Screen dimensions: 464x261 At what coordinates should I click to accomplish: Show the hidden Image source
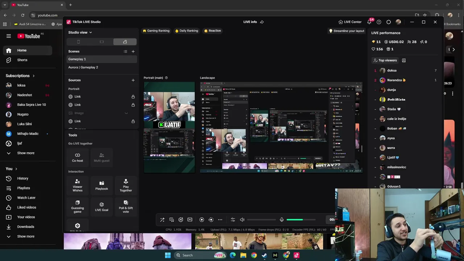pyautogui.click(x=126, y=113)
